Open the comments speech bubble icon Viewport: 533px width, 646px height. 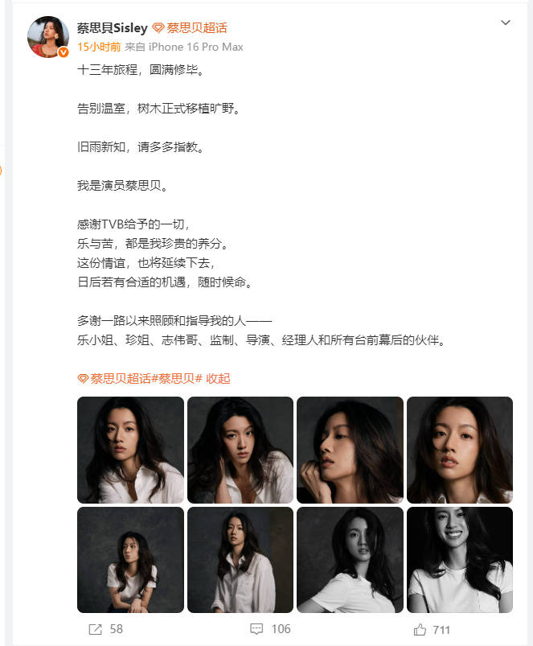pos(256,628)
